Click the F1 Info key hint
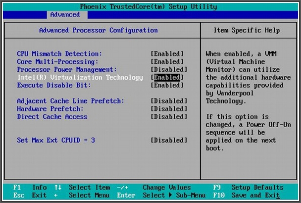 point(30,187)
